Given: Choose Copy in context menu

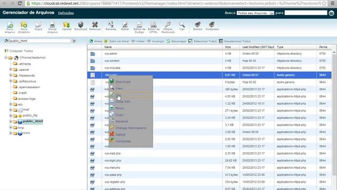Looking at the screenshot, I should point(131,115).
